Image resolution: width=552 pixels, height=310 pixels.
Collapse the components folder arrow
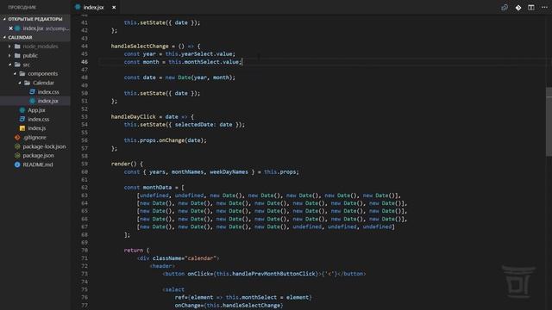click(x=15, y=73)
